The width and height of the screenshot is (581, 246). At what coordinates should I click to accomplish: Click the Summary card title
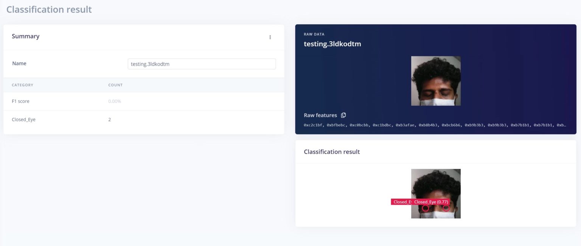click(26, 36)
